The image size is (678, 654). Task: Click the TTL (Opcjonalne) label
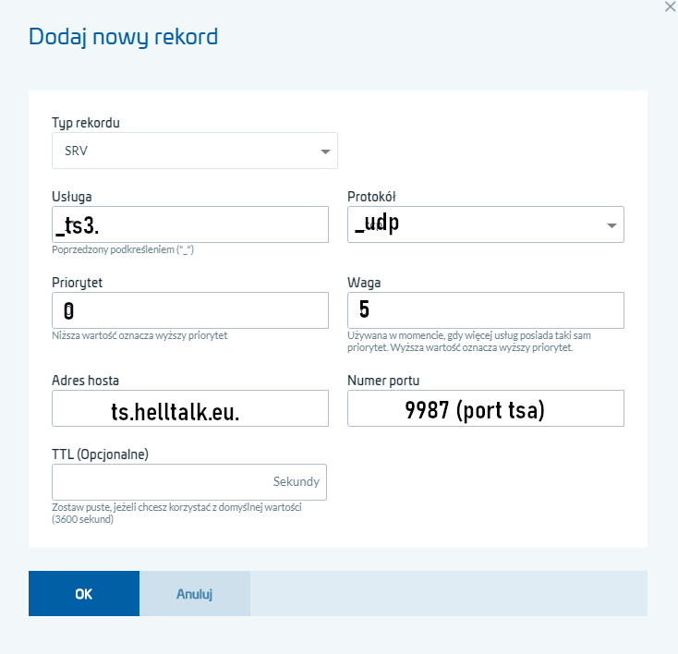[100, 454]
